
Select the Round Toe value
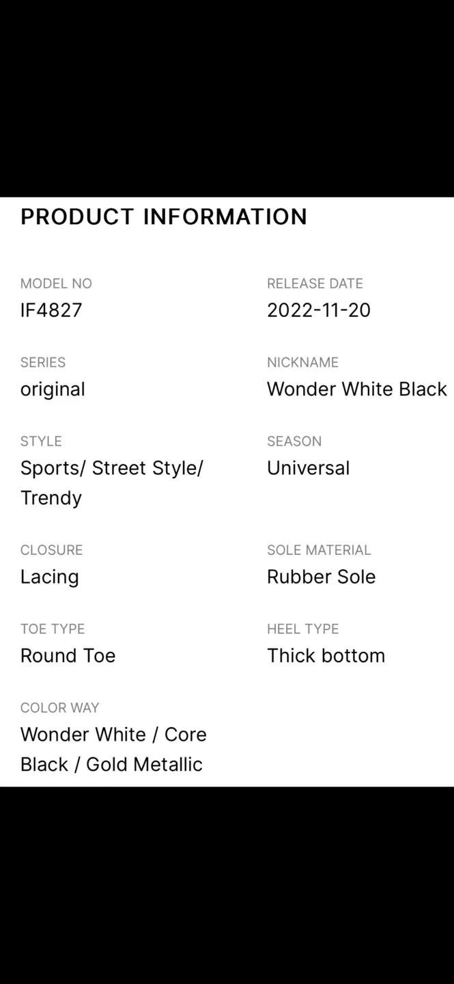pyautogui.click(x=68, y=656)
